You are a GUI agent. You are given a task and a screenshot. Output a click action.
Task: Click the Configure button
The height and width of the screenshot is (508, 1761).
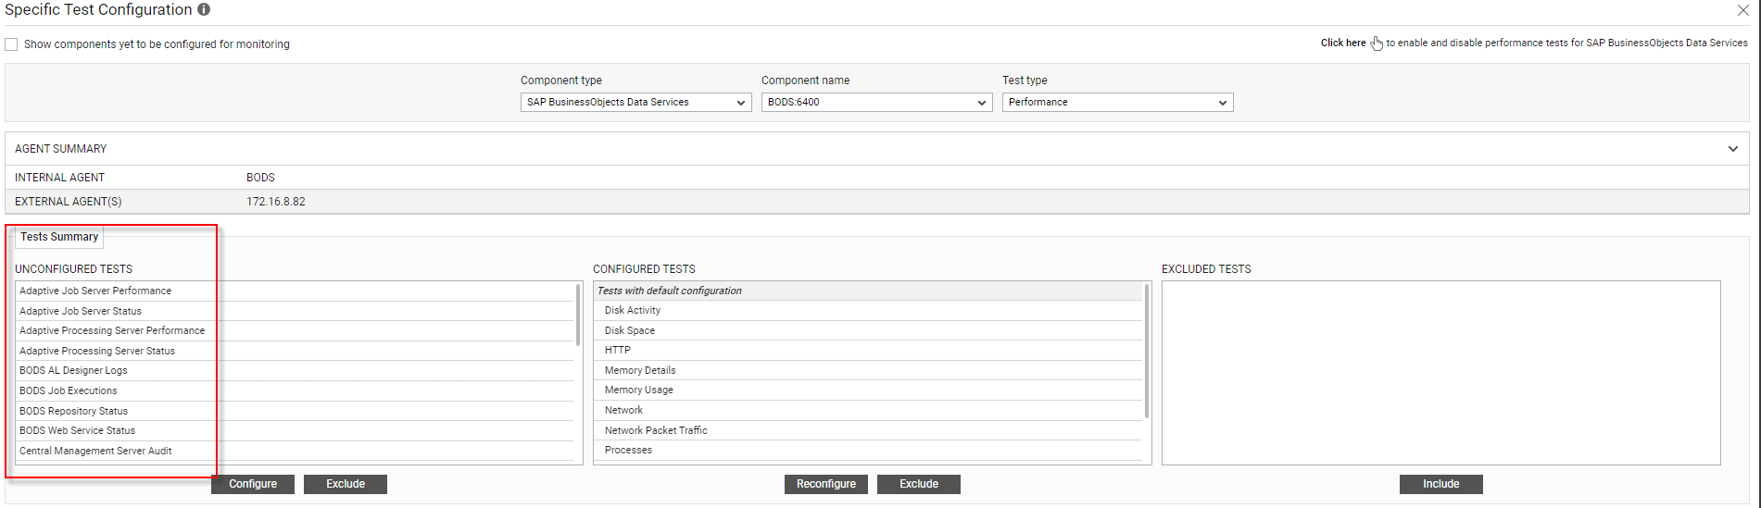click(x=253, y=484)
